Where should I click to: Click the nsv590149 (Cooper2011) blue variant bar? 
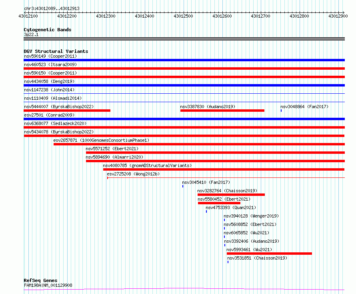point(184,60)
